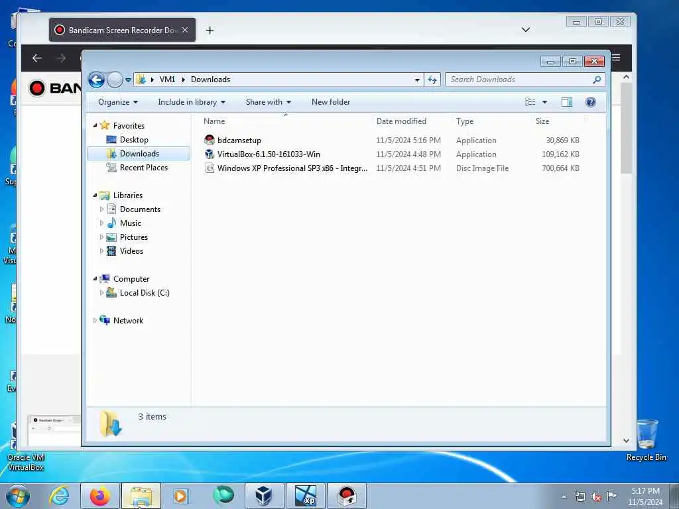Open the Organize menu
This screenshot has height=509, width=679.
118,102
